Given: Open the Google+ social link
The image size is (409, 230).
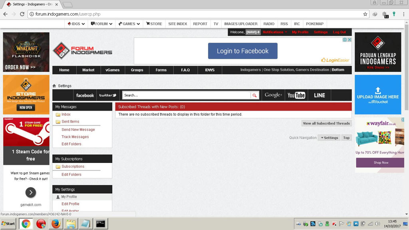Looking at the screenshot, I should (x=273, y=95).
